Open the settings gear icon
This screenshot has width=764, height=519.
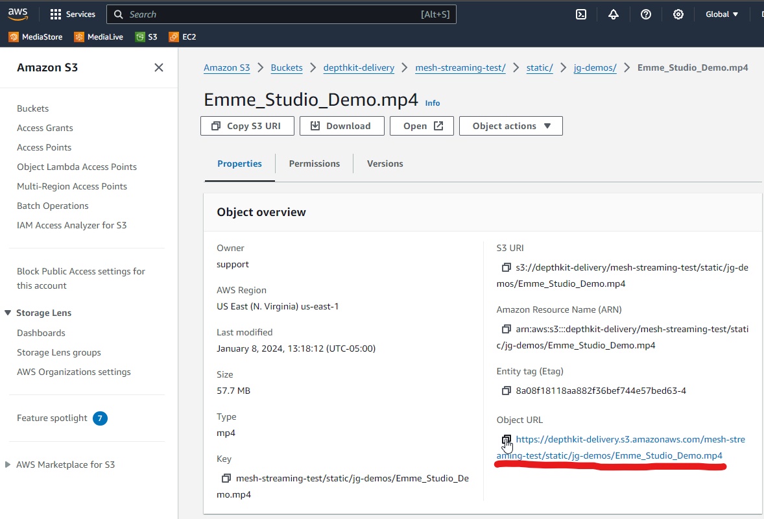pos(678,14)
